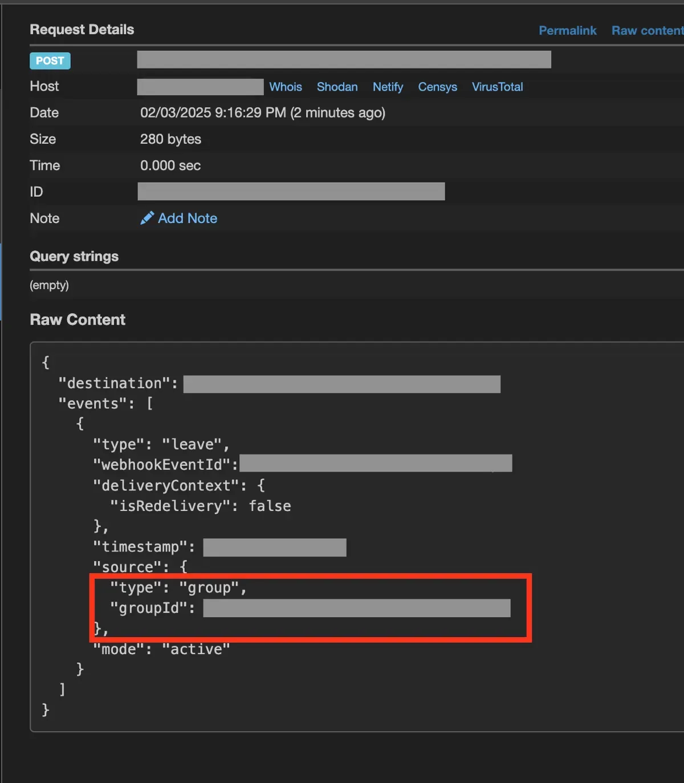Select the redacted destination value in JSON
Image resolution: width=684 pixels, height=783 pixels.
coord(342,384)
